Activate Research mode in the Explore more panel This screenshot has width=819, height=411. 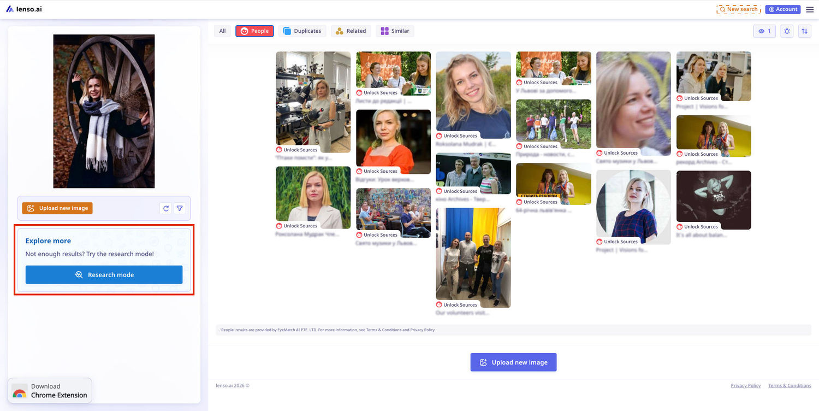[104, 274]
